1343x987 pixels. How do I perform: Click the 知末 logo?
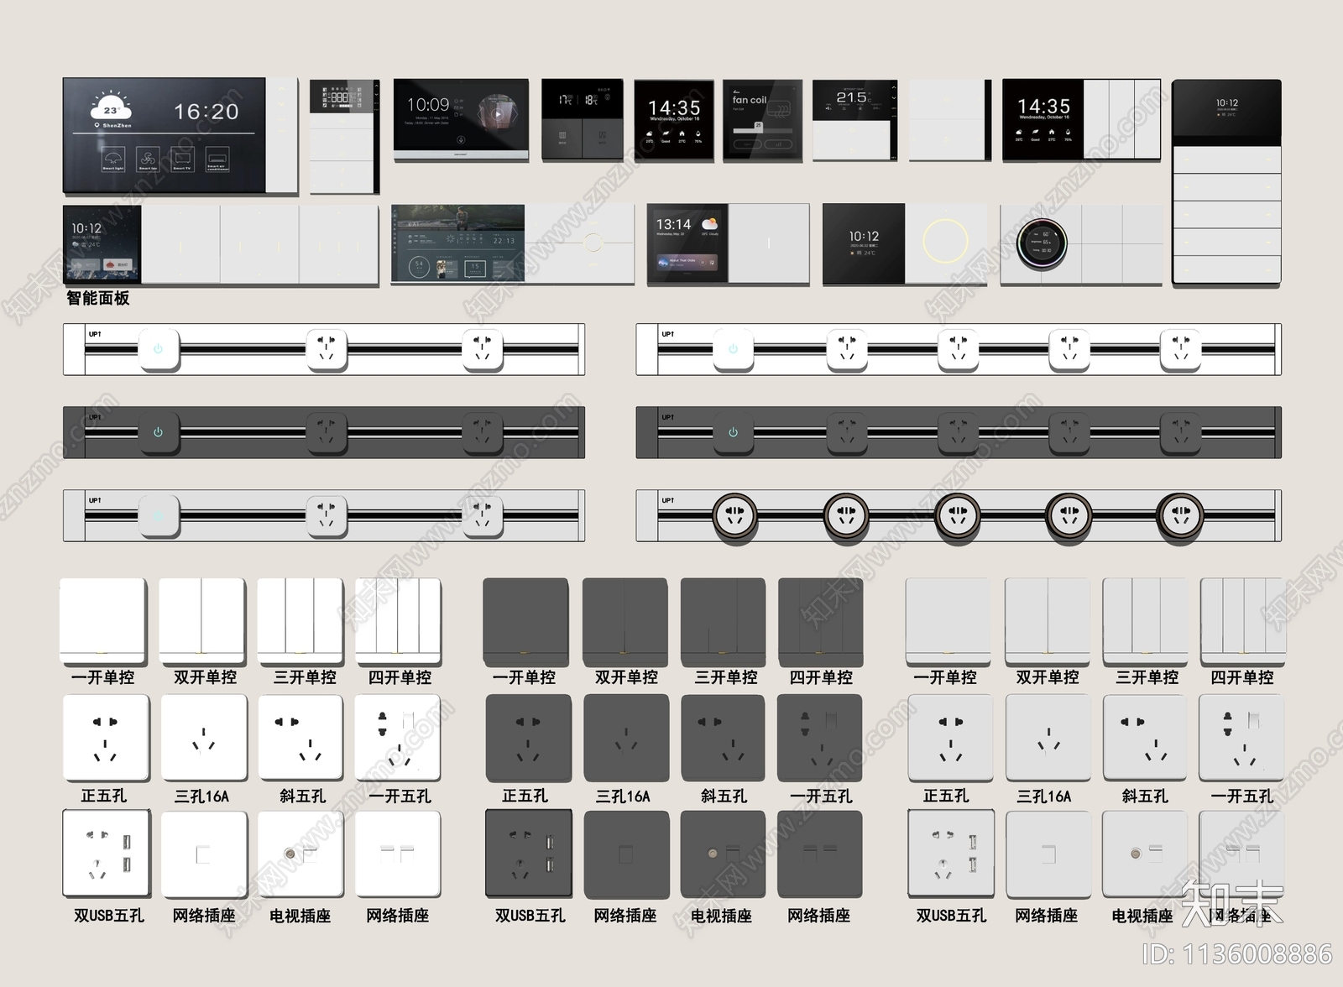1232,905
